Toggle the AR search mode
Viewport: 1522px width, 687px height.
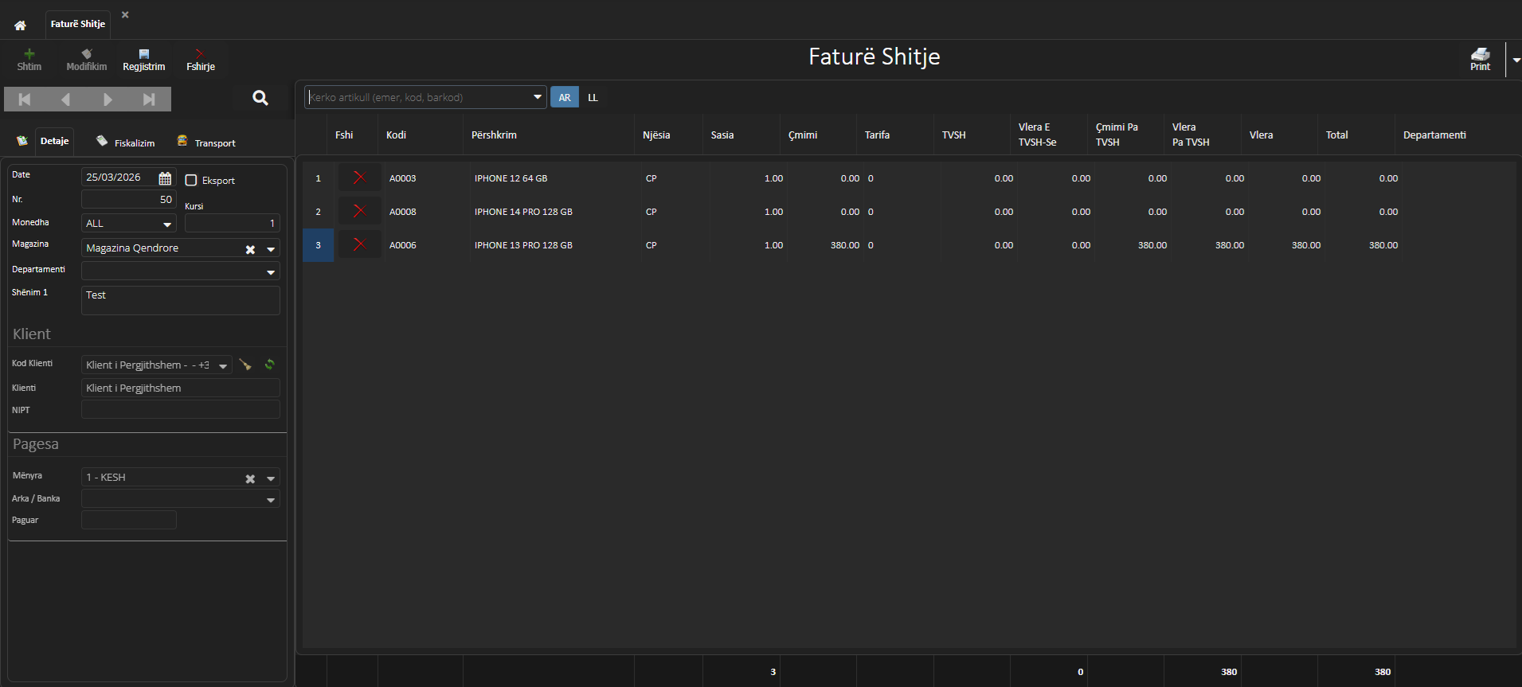pyautogui.click(x=565, y=98)
